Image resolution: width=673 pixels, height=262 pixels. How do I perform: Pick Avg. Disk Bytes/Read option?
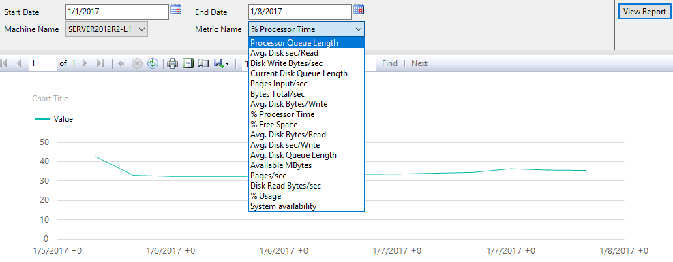tap(306, 135)
